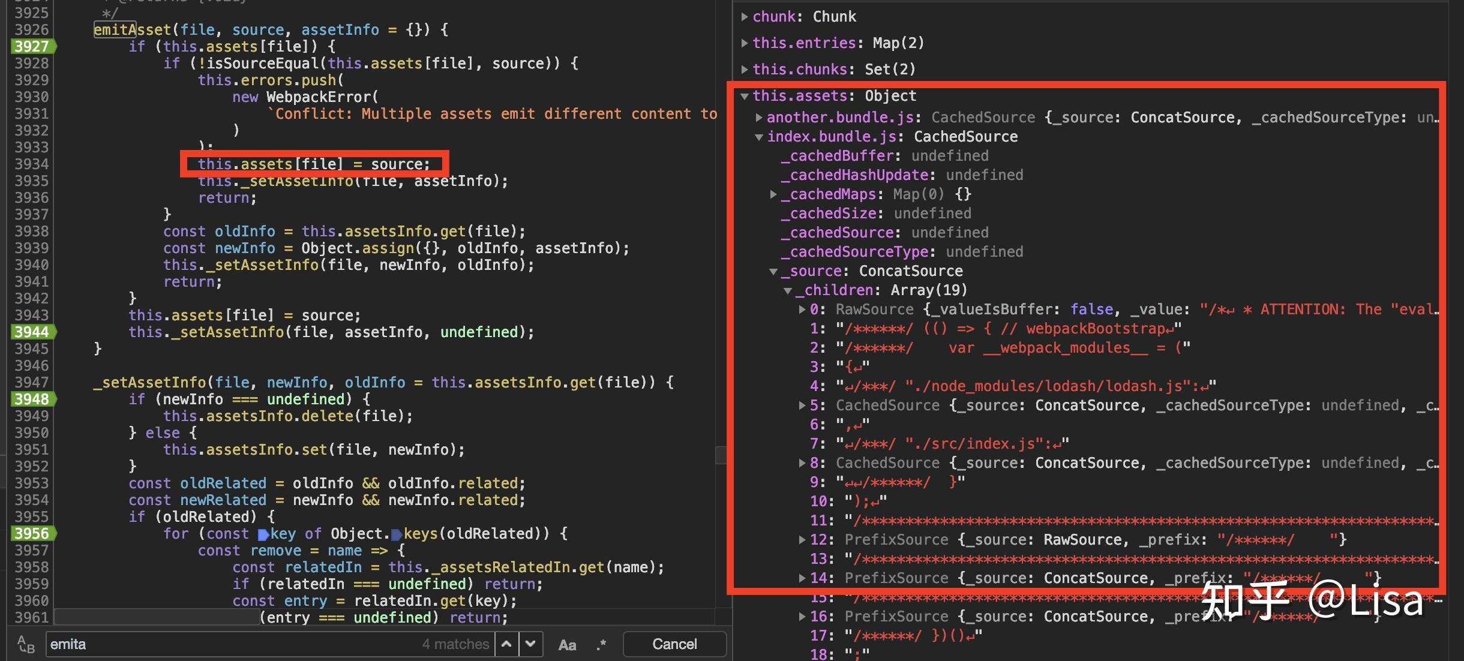
Task: Click the breakpoint marker on line 3956
Action: (x=32, y=533)
